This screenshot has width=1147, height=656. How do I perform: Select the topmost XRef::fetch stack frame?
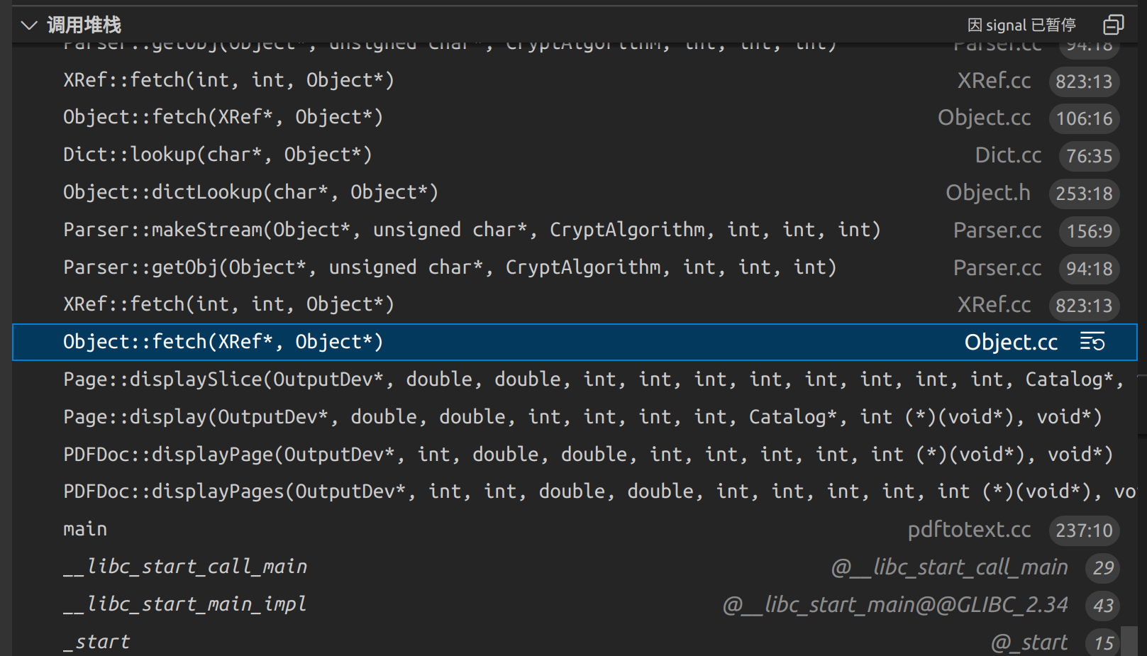pyautogui.click(x=227, y=79)
